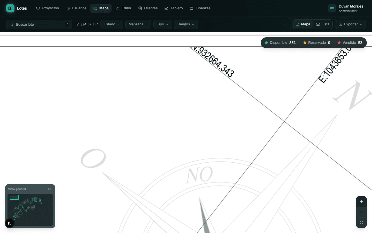Click the 884 de 884 lot count
The height and width of the screenshot is (233, 372).
click(x=89, y=24)
